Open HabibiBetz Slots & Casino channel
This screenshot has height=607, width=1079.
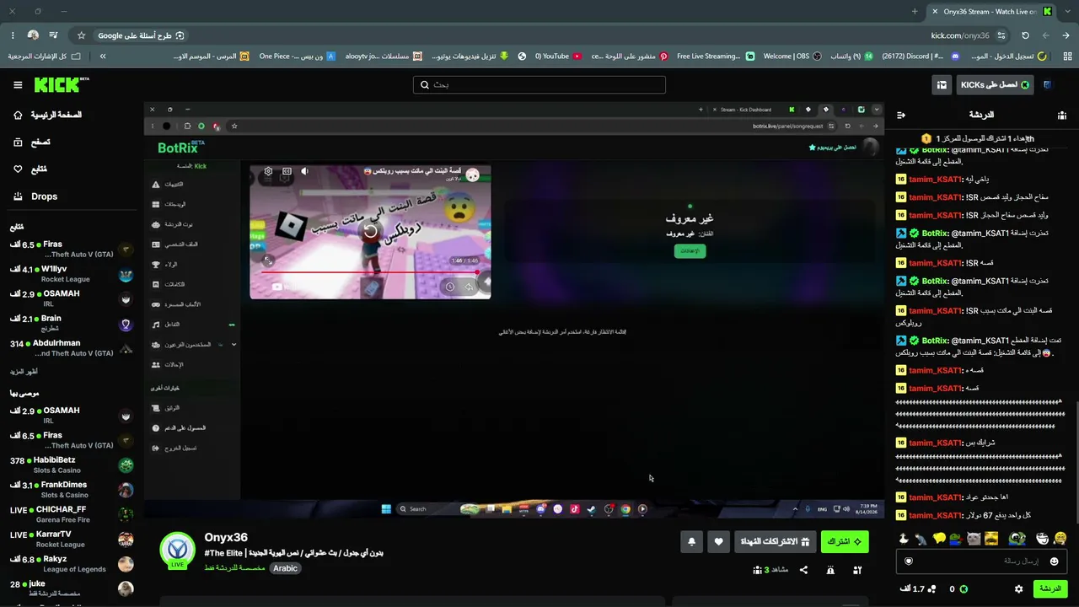click(72, 465)
